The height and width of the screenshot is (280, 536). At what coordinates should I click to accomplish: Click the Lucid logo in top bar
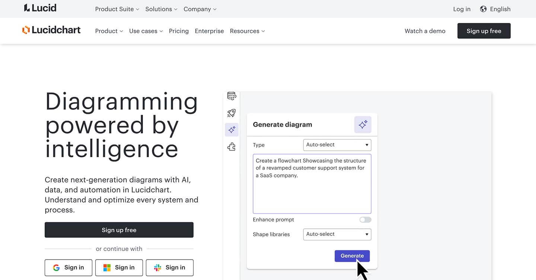click(x=40, y=8)
